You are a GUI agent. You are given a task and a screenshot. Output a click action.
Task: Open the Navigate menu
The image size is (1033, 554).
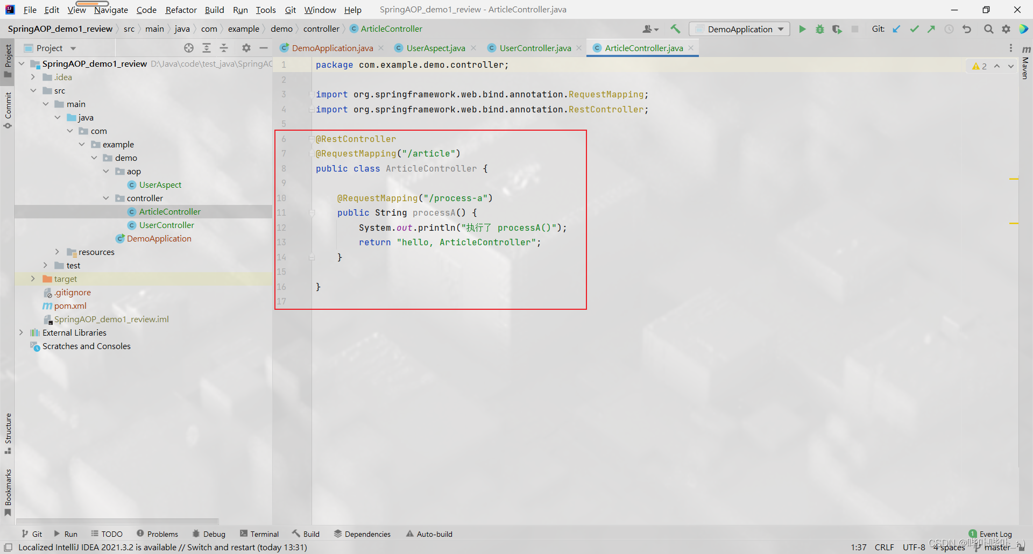[111, 10]
